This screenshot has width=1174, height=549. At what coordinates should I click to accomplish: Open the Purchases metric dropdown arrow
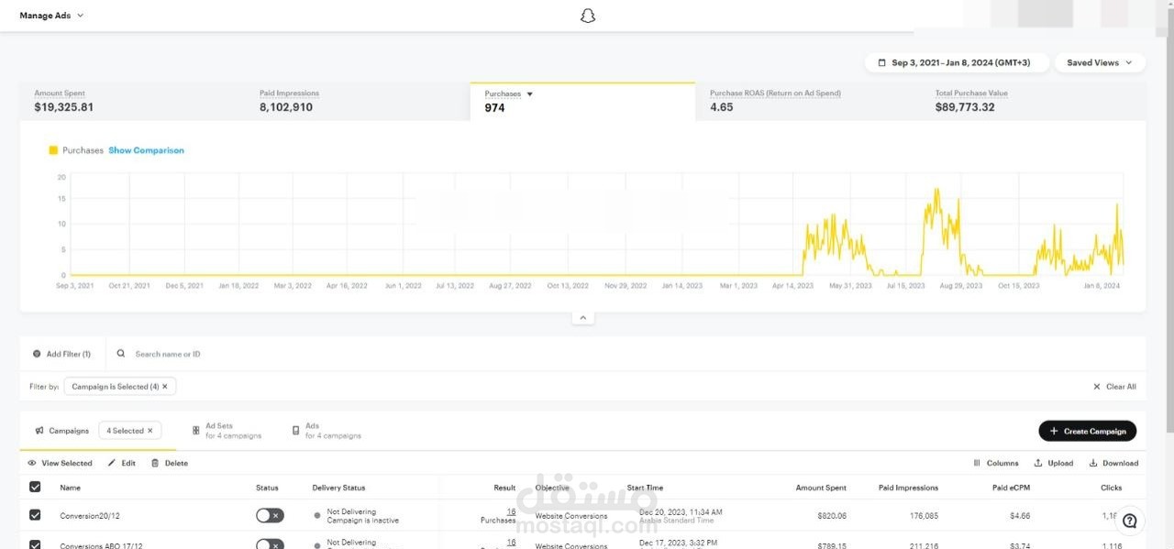coord(529,93)
